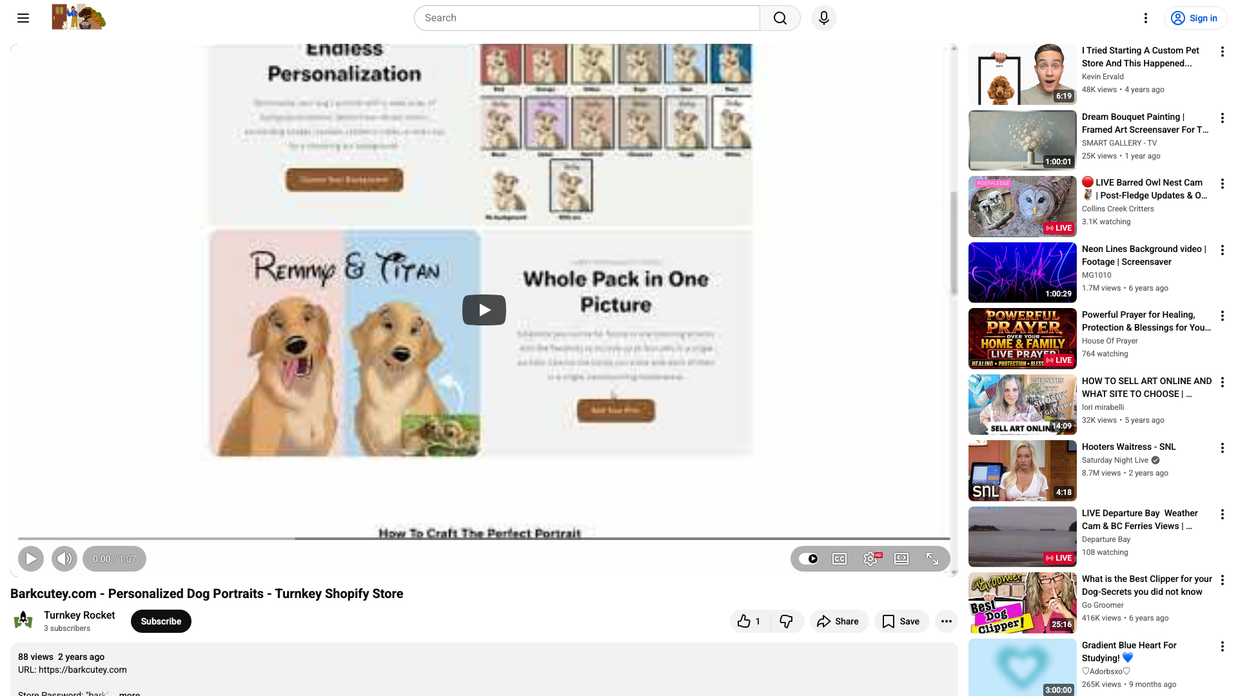
Task: Click the player's vertical scrollbar thumb
Action: point(954,244)
